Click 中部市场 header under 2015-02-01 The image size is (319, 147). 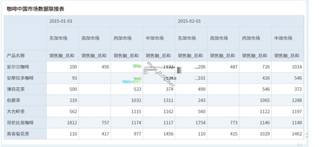283,38
